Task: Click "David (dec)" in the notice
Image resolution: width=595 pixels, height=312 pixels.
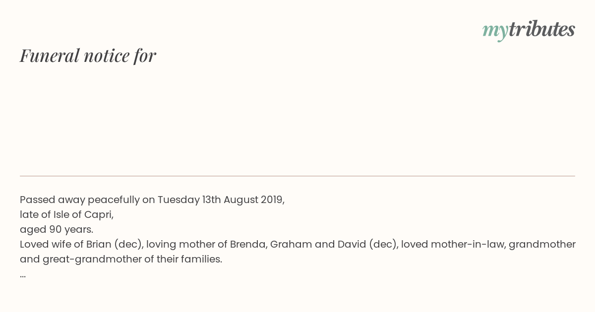Action: (x=367, y=244)
